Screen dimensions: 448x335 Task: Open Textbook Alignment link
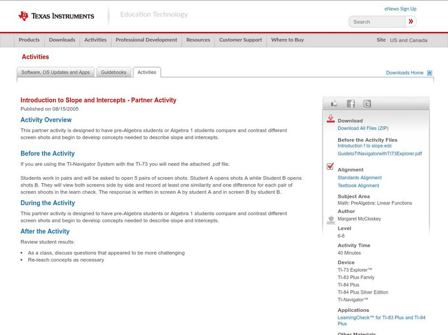click(x=358, y=185)
